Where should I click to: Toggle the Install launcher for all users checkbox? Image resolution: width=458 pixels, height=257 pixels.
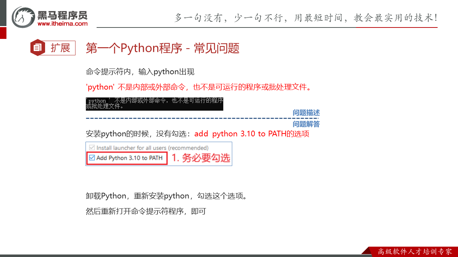92,148
